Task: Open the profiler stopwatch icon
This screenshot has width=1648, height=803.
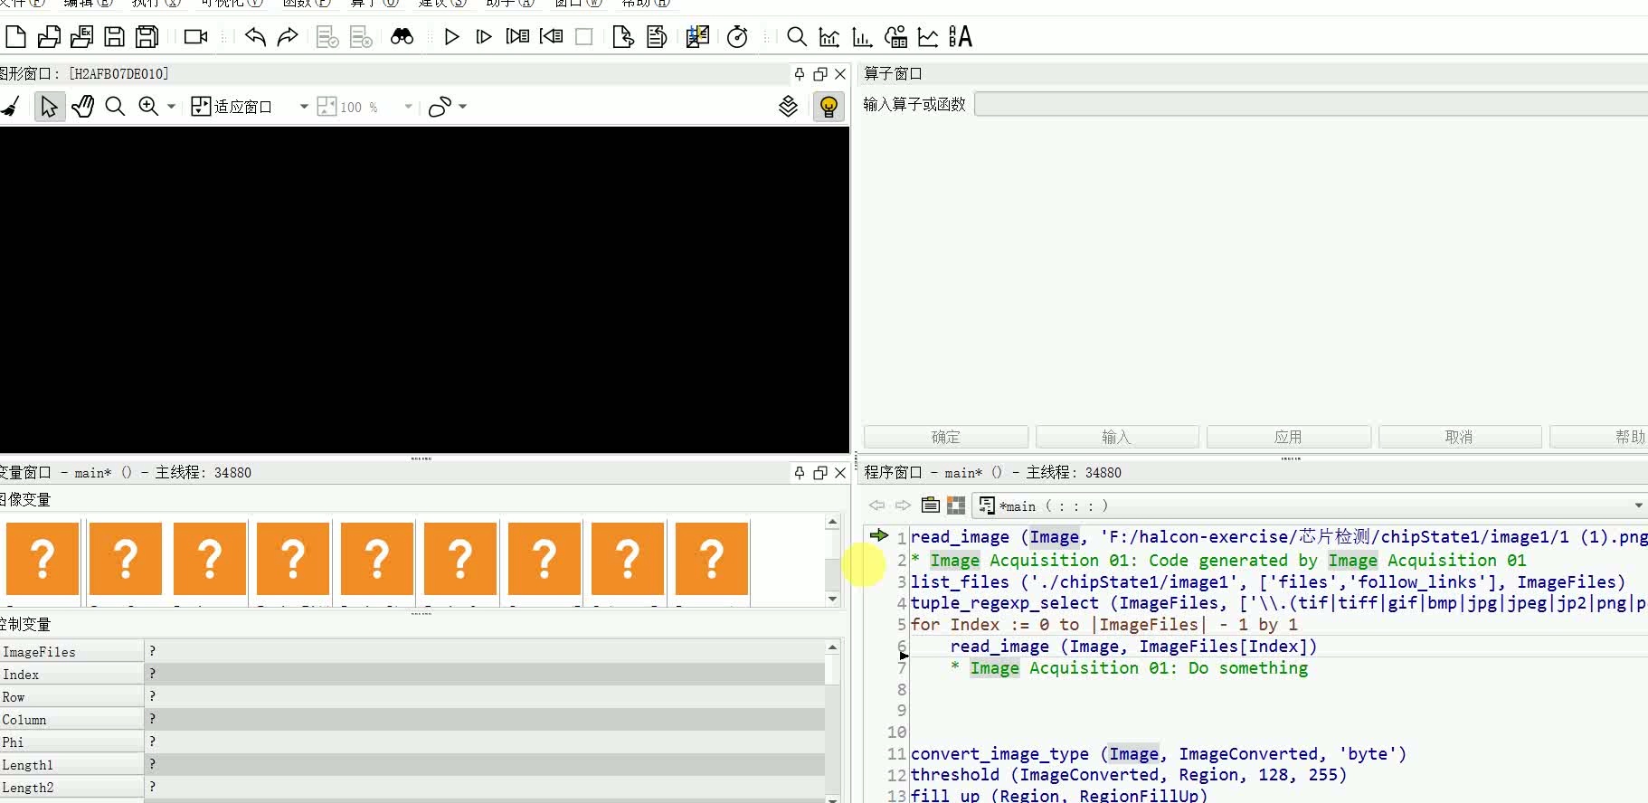Action: (x=737, y=37)
